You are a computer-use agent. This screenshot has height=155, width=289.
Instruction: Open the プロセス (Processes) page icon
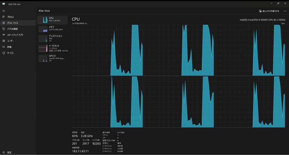coord(4,17)
